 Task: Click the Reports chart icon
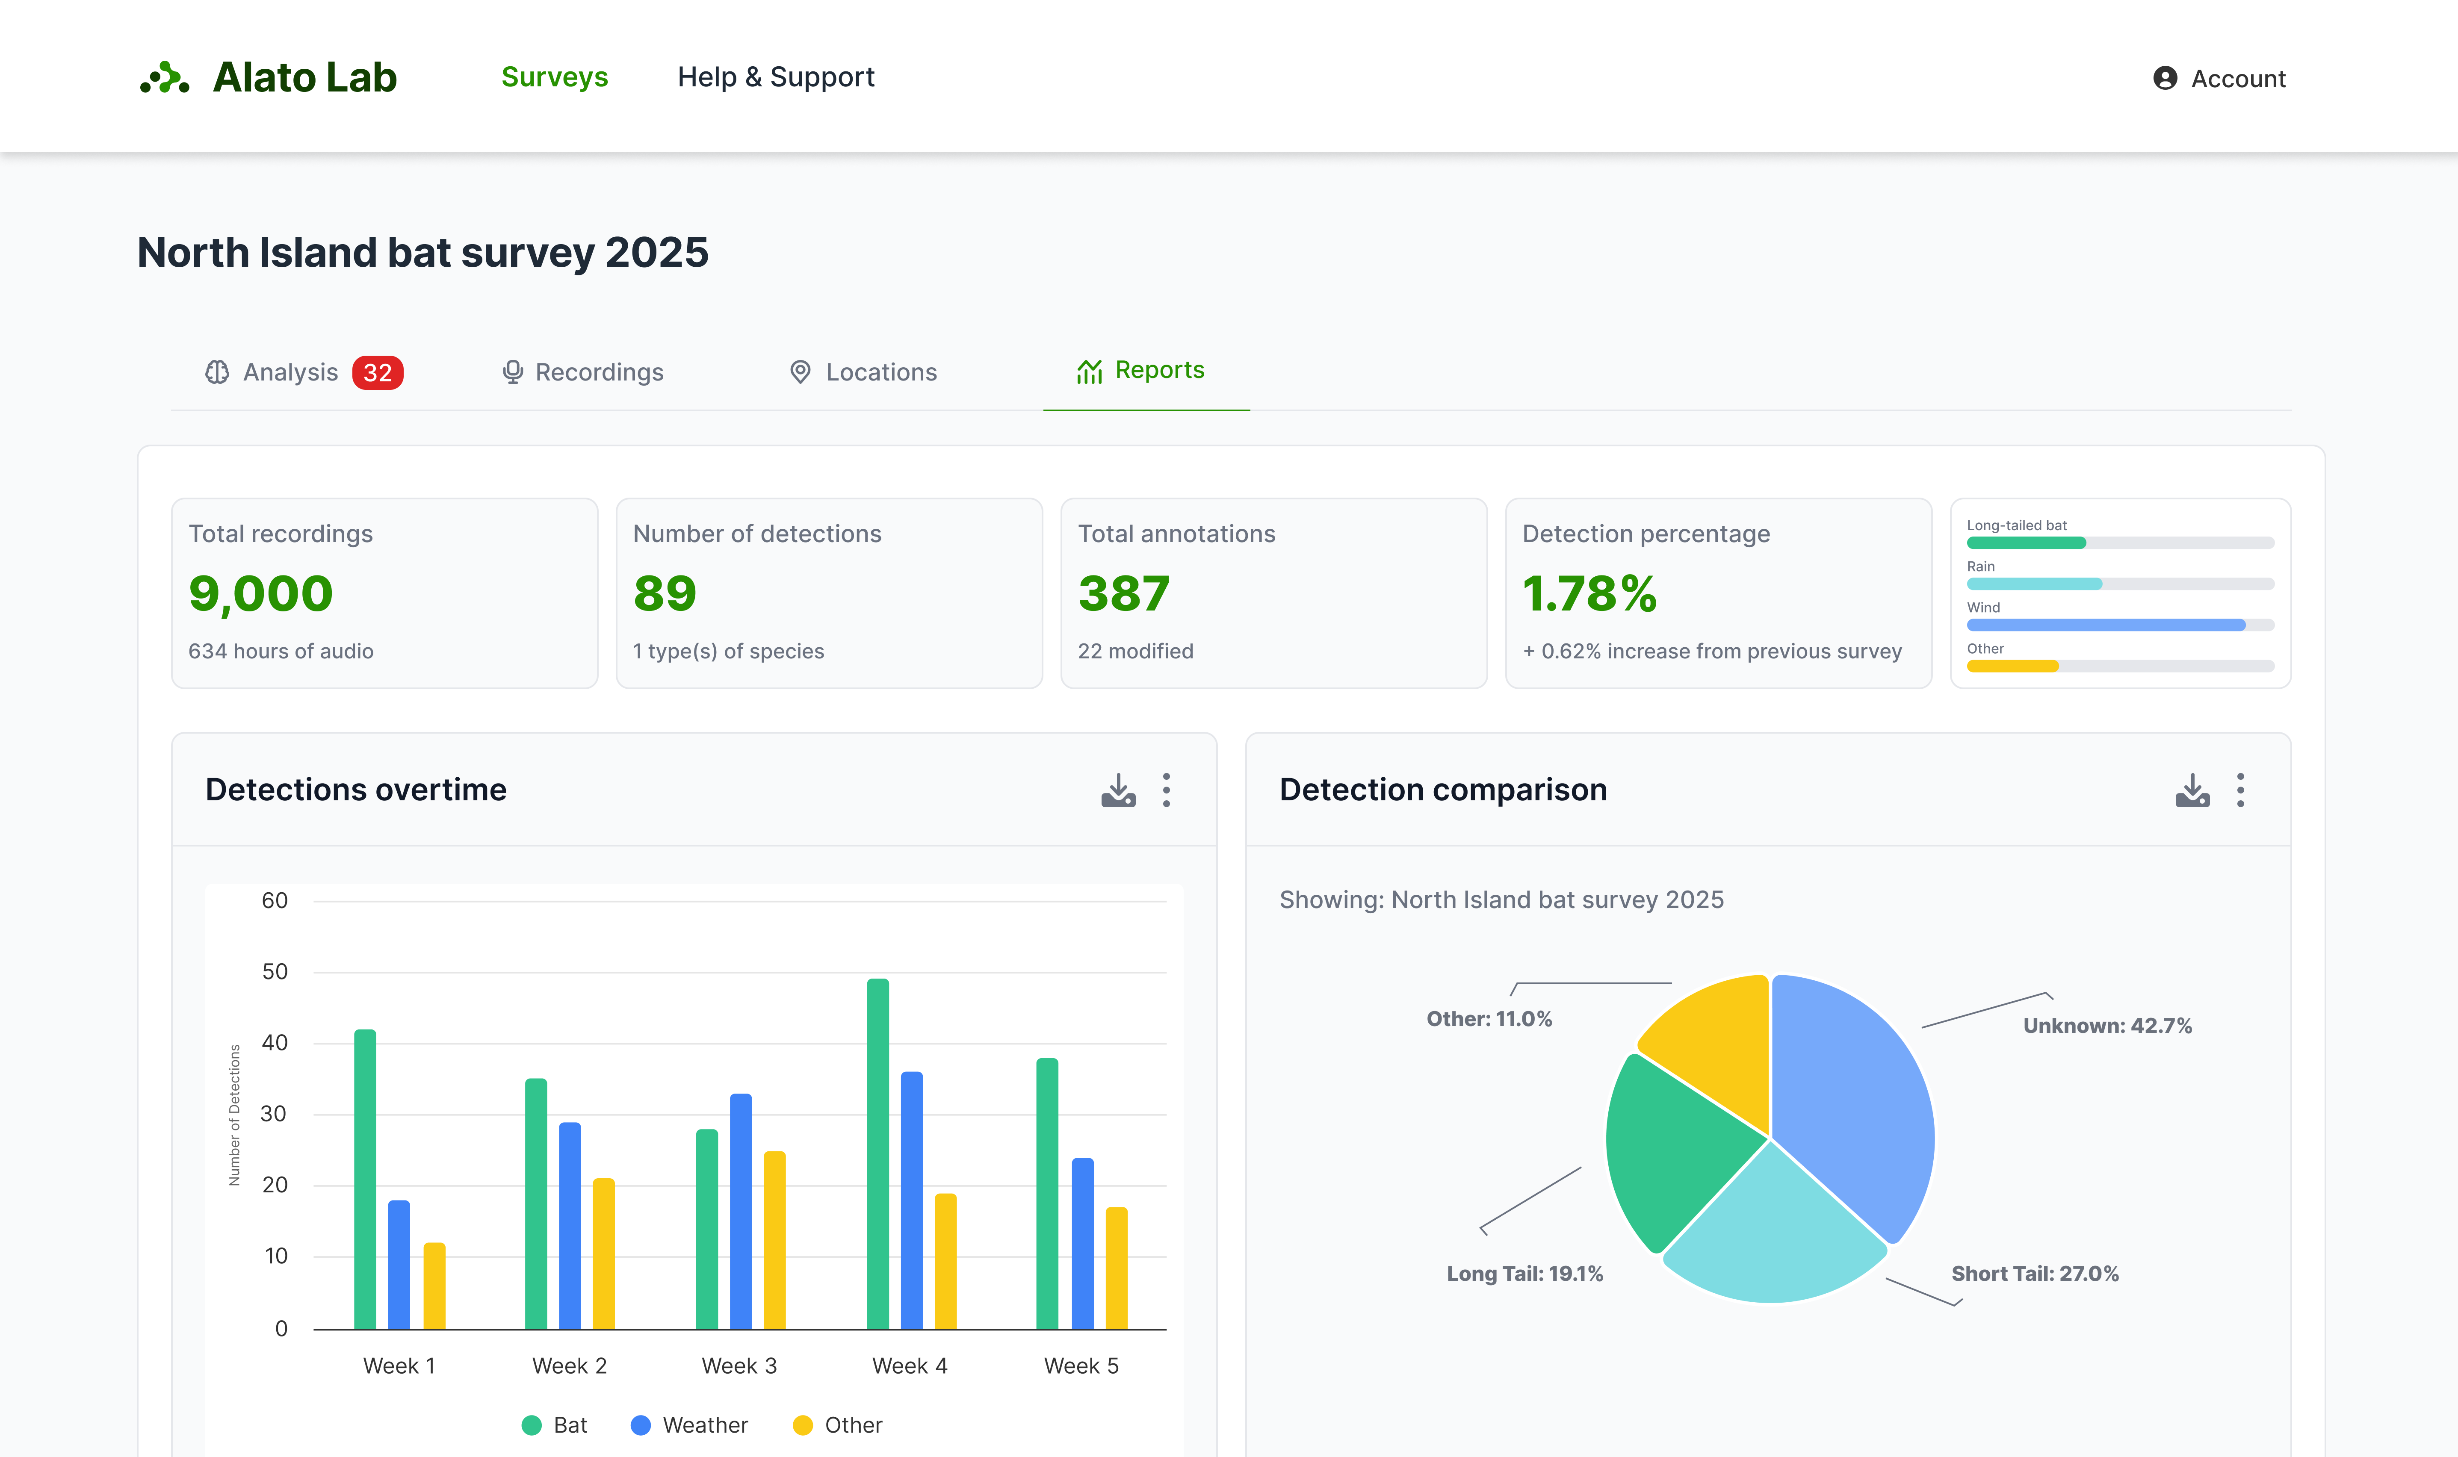(x=1089, y=371)
